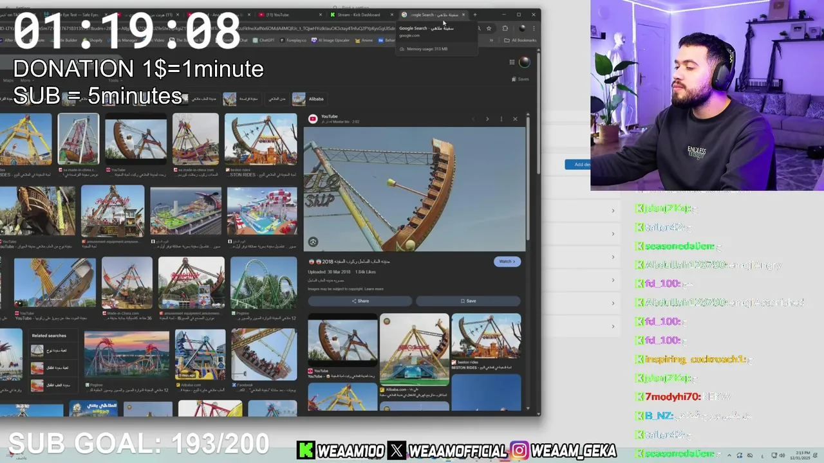Go to next image in viewer
824x463 pixels.
487,119
